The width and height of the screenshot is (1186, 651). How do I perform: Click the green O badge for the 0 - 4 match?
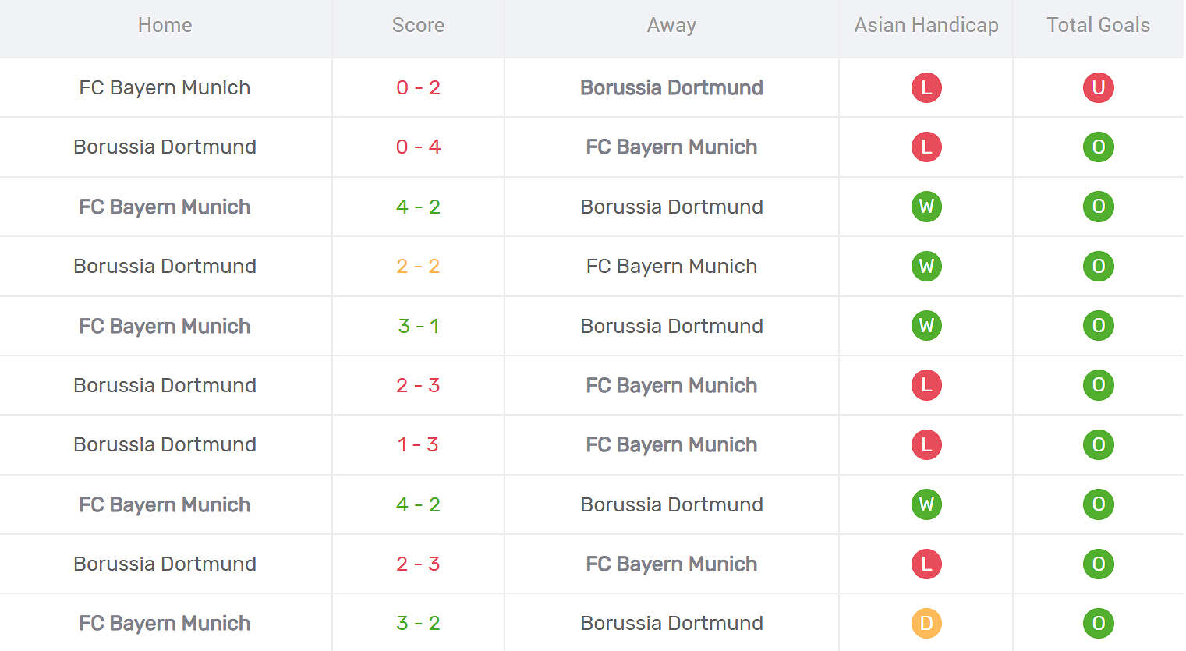[x=1098, y=147]
